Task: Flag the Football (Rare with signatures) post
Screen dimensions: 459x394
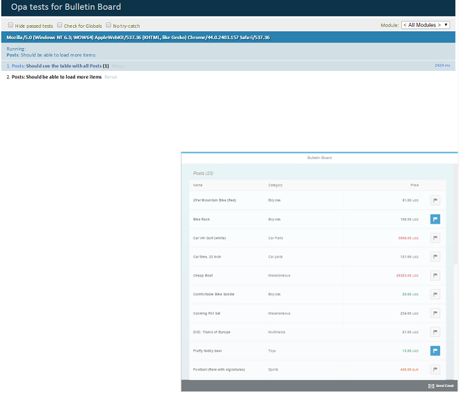Action: click(435, 370)
